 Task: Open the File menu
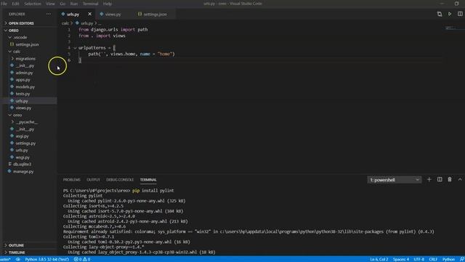point(4,4)
